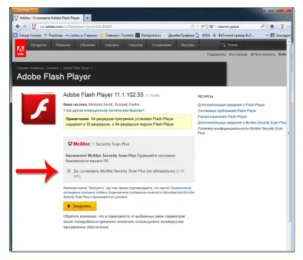
Task: Click the red Flash Player logo image
Action: pyautogui.click(x=39, y=109)
